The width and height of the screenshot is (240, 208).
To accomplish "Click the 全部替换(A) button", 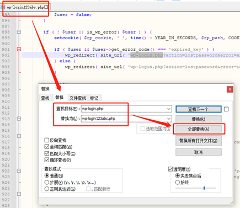I will click(x=199, y=129).
